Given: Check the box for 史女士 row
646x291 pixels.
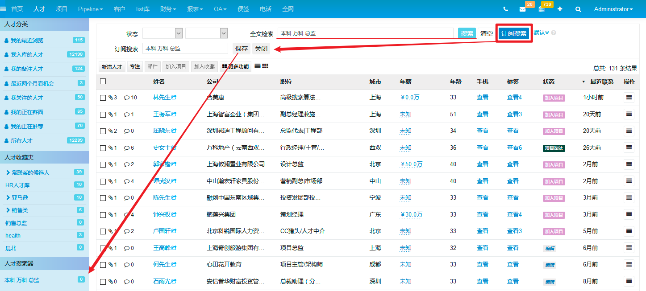Looking at the screenshot, I should point(103,148).
